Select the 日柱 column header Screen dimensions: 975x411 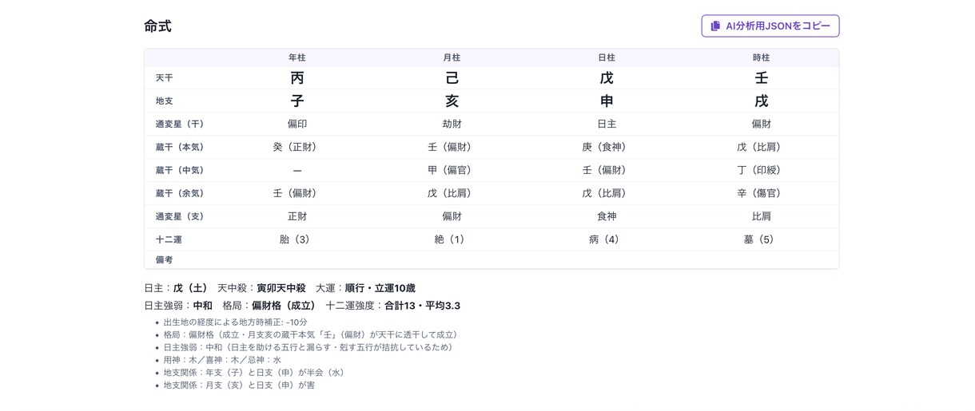[x=607, y=57]
